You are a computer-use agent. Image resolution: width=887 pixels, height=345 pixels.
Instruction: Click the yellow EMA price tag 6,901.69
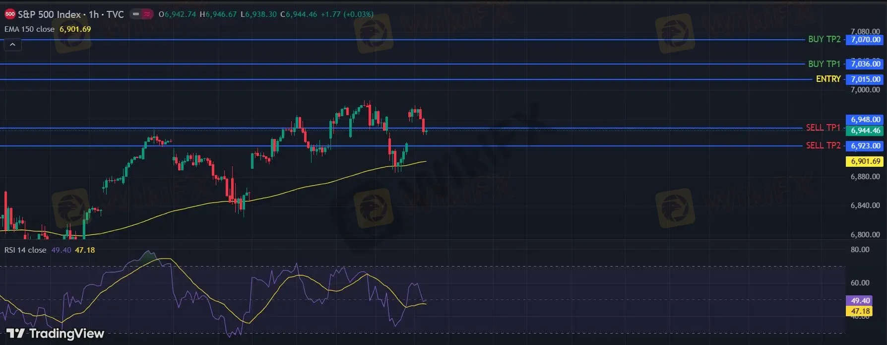866,161
